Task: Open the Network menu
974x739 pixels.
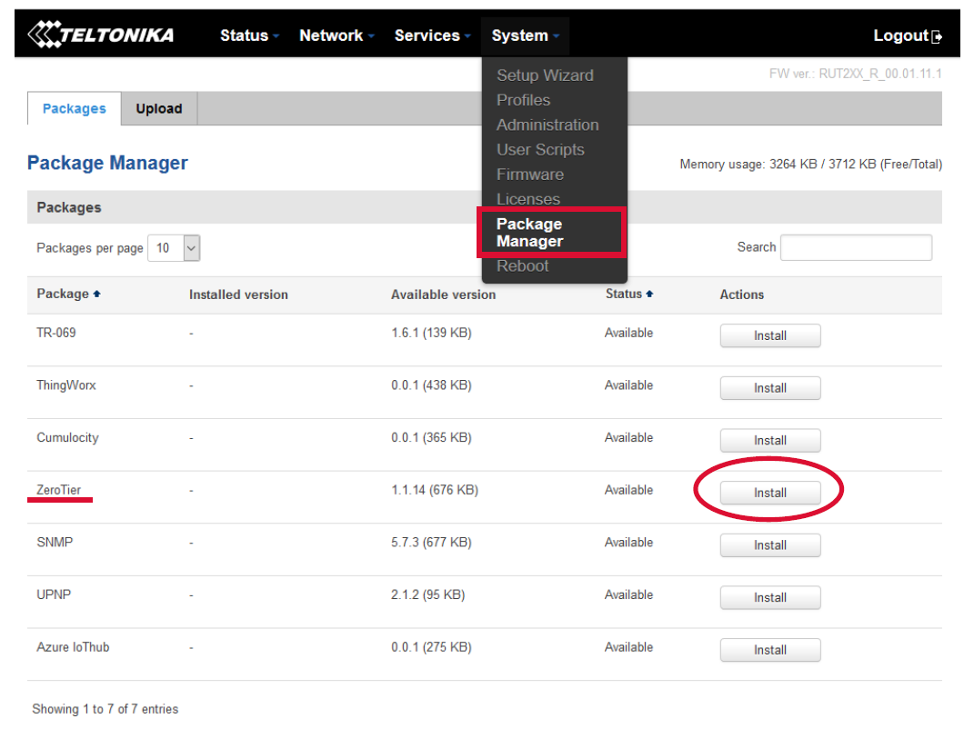Action: (x=336, y=35)
